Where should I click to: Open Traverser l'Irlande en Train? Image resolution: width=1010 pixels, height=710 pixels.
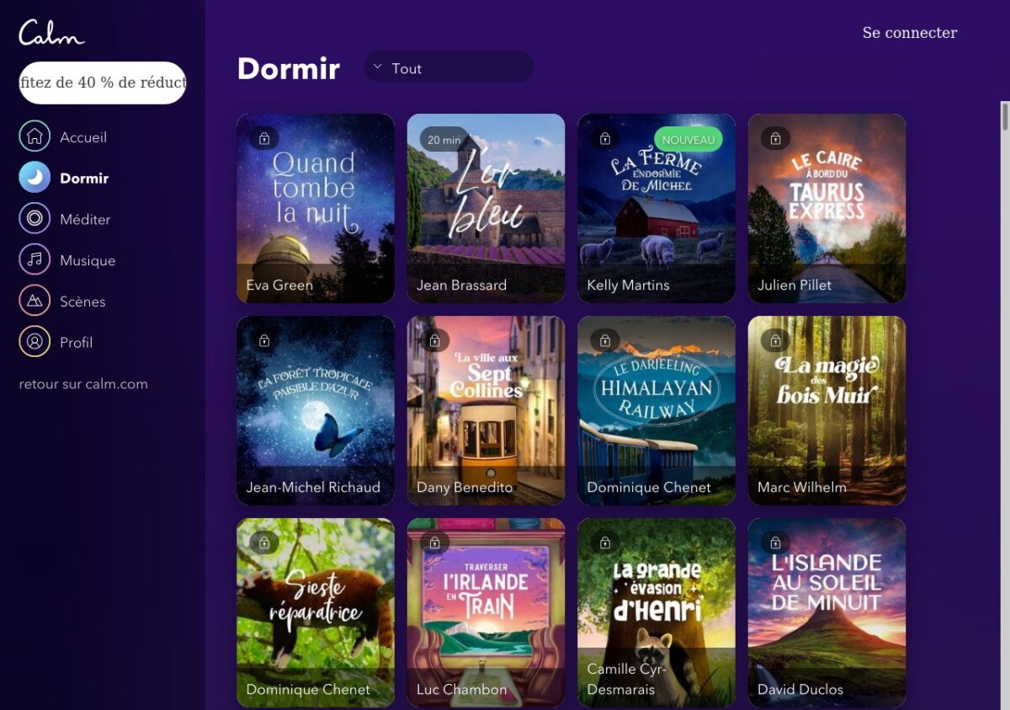(486, 612)
